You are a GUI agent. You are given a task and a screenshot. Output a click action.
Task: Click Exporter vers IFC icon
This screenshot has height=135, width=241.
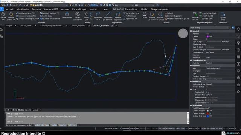click(195, 16)
